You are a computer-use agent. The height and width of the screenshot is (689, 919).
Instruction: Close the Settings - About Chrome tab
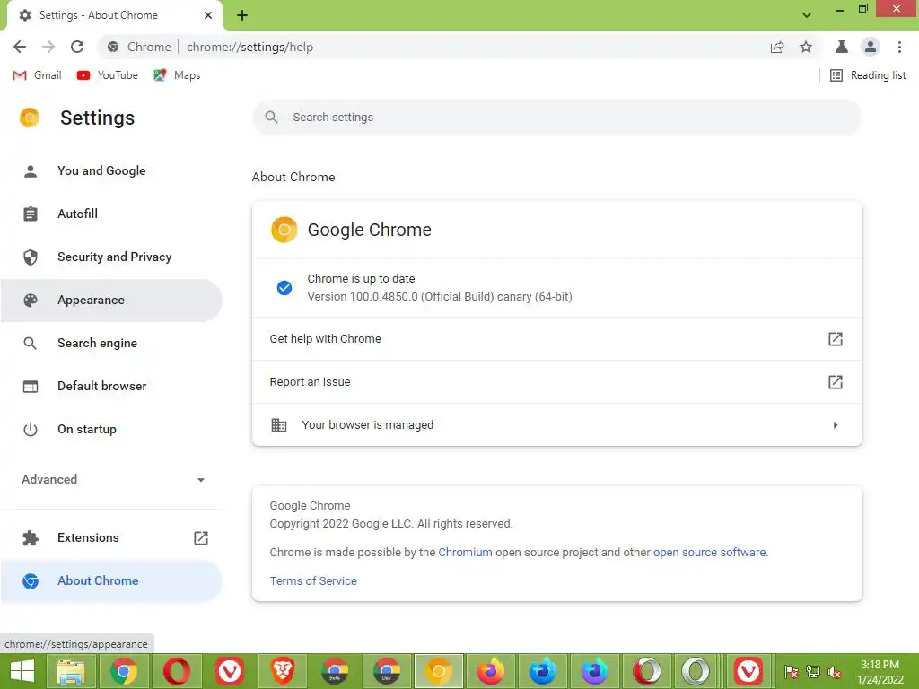tap(208, 15)
